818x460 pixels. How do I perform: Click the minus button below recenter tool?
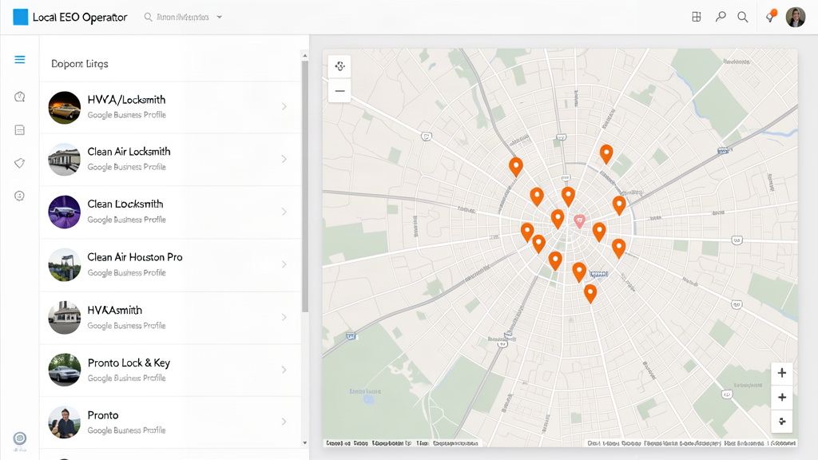pyautogui.click(x=340, y=91)
